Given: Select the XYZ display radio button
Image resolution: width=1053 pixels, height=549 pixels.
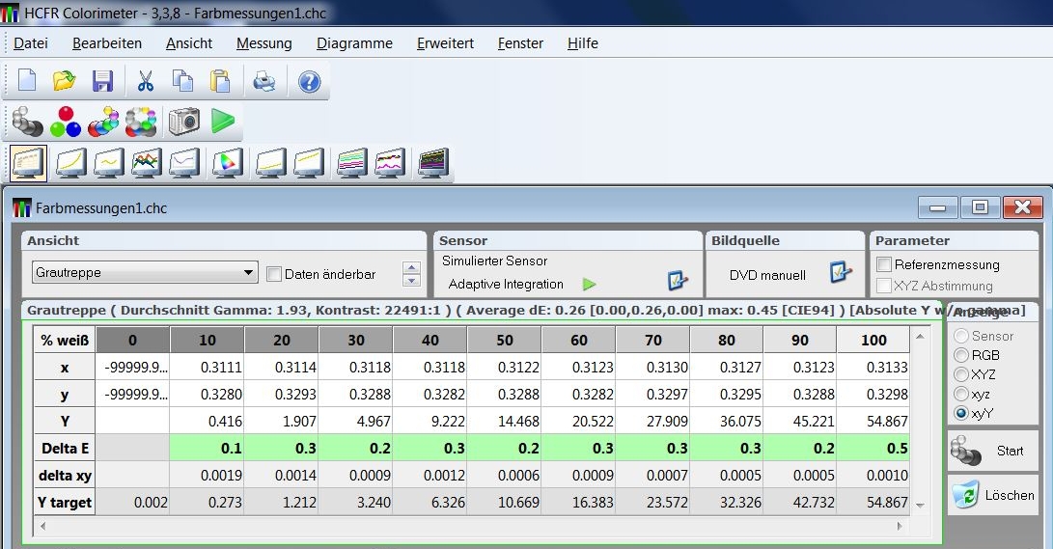Looking at the screenshot, I should [960, 374].
